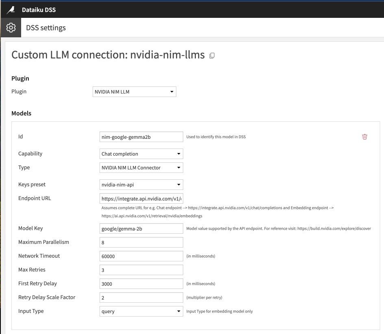Open the Input Type dropdown showing query
Screen dimensions: 384x334
pyautogui.click(x=141, y=311)
